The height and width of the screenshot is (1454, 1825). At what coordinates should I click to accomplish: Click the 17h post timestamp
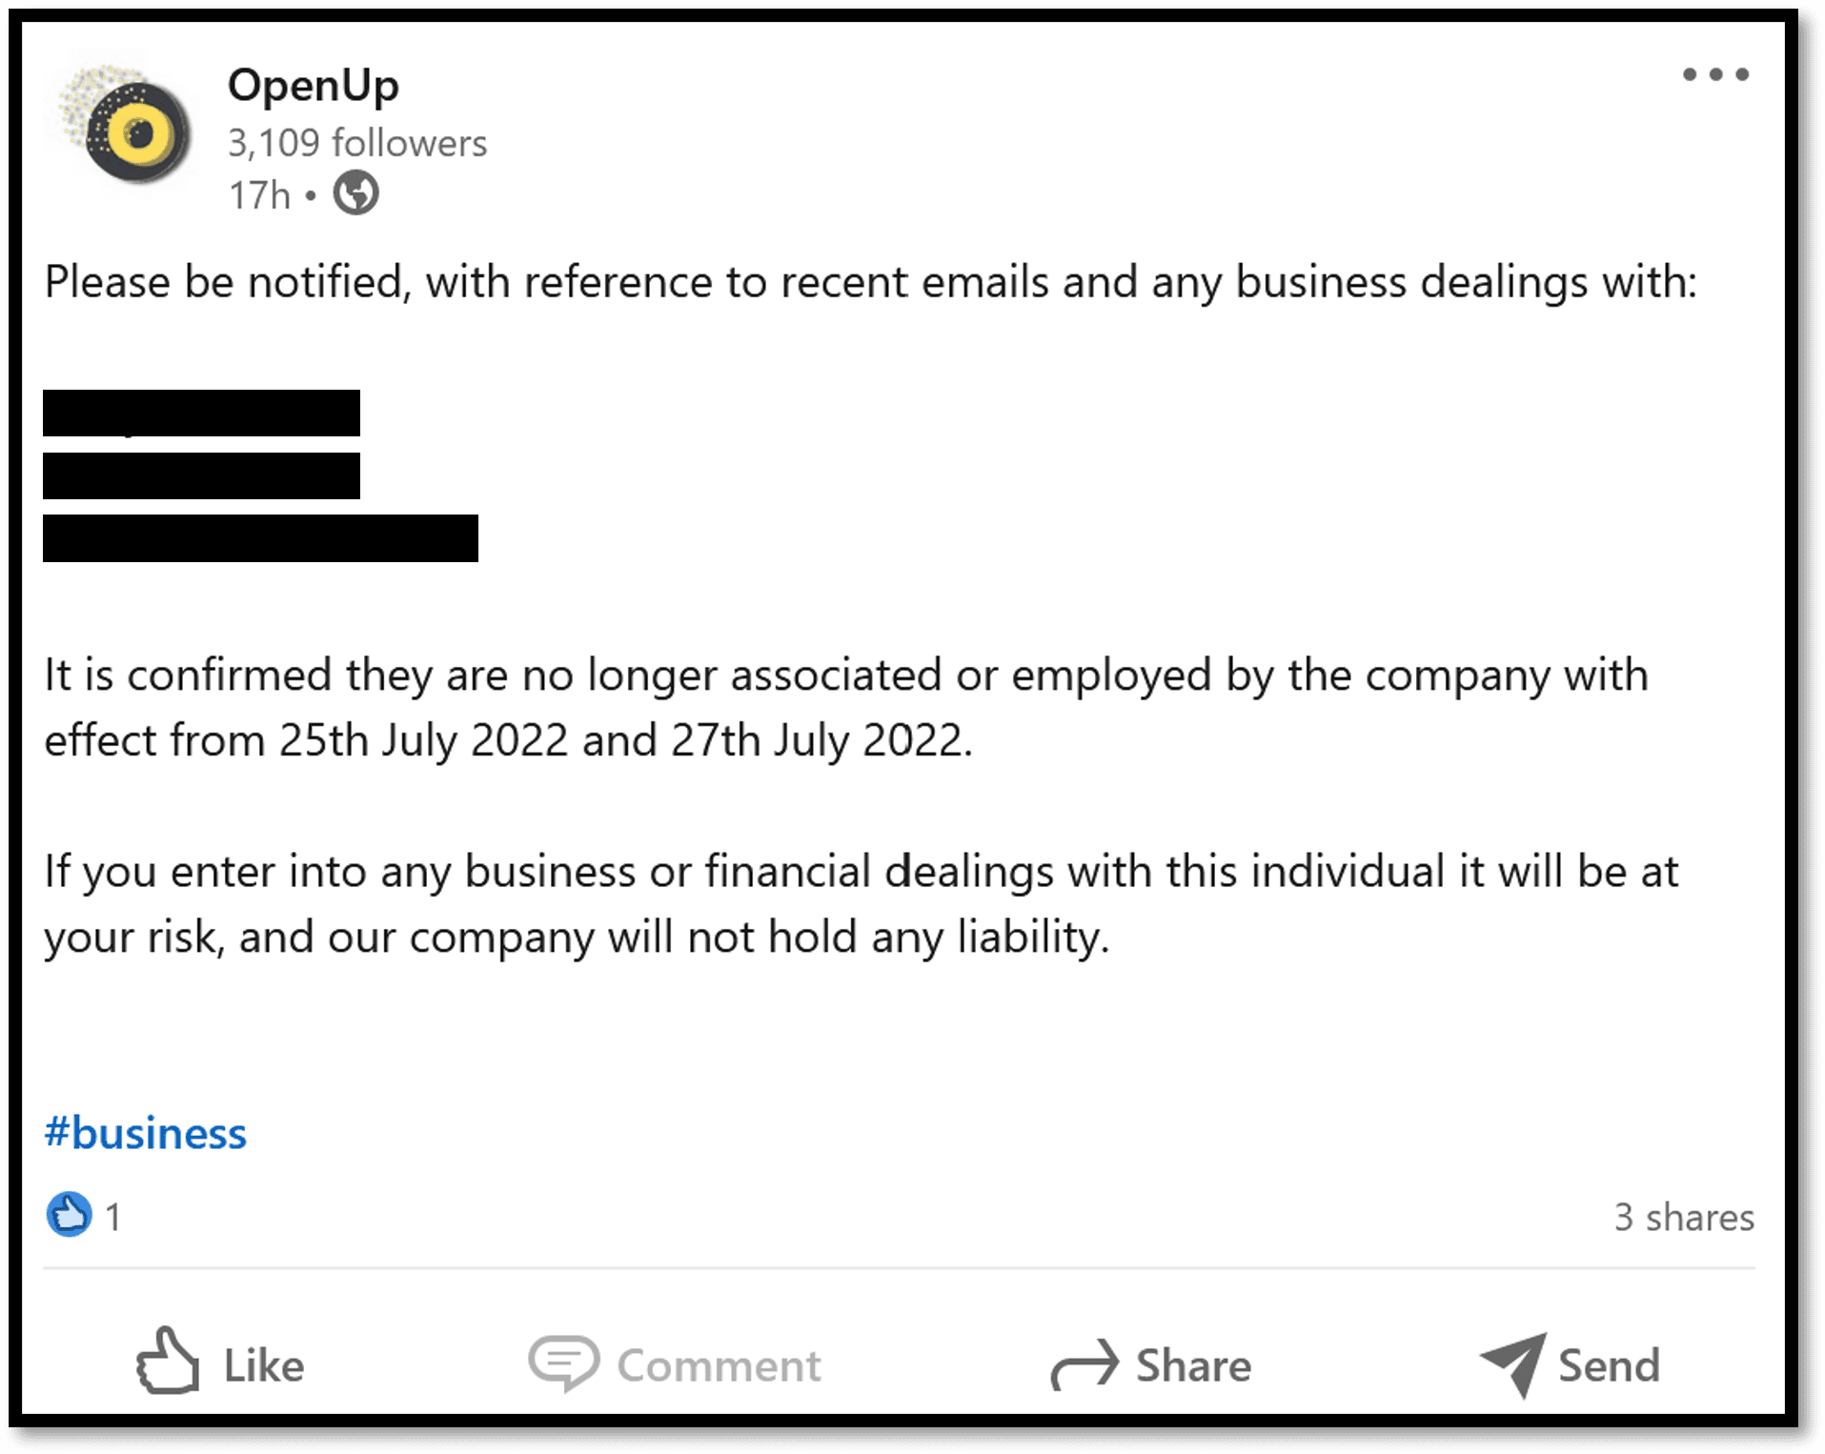click(259, 195)
